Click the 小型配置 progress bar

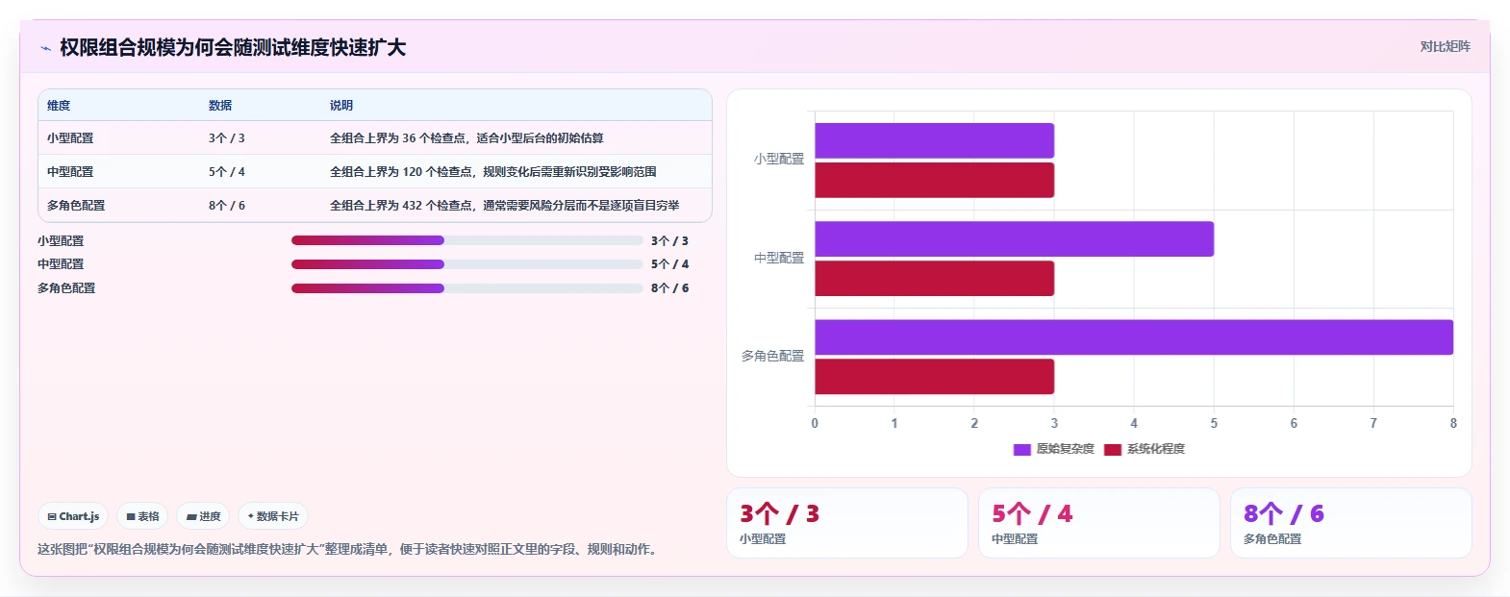point(466,240)
